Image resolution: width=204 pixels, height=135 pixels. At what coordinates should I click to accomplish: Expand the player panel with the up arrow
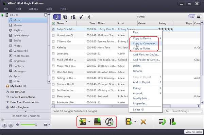coord(26,112)
